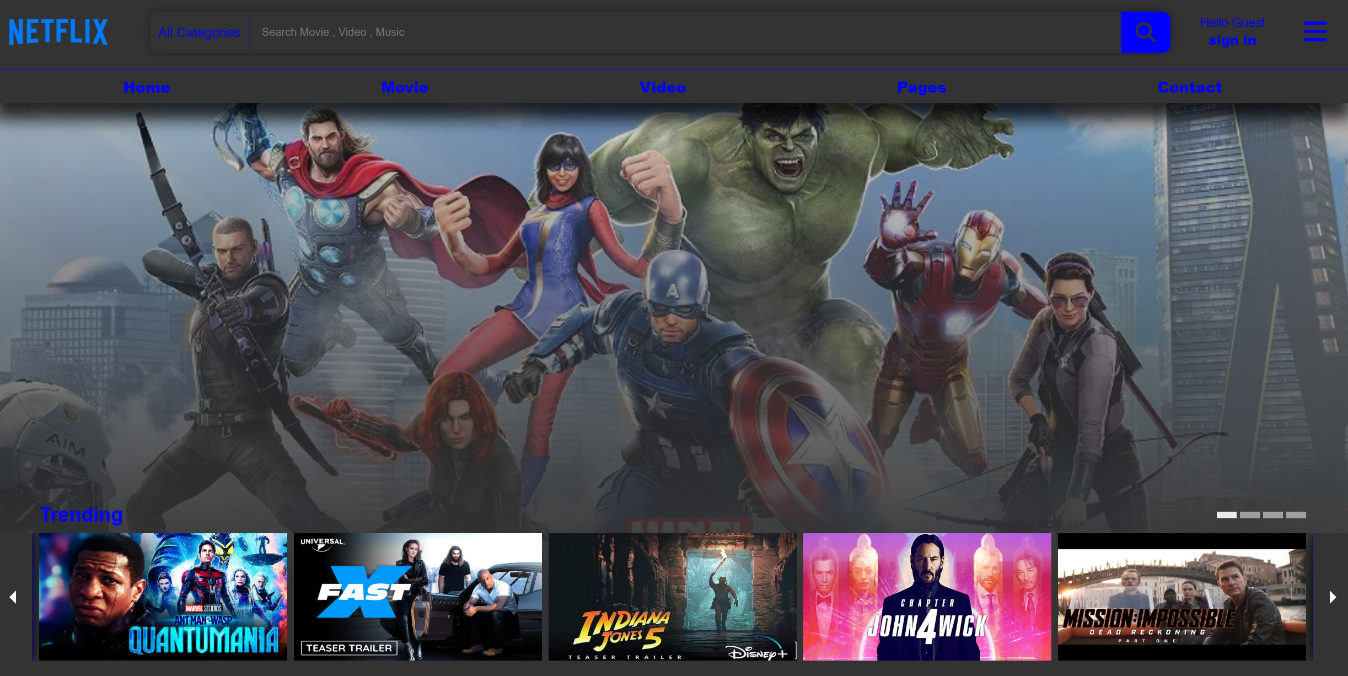Focus the Search Movie, Video, Music field
This screenshot has width=1348, height=676.
coord(685,33)
